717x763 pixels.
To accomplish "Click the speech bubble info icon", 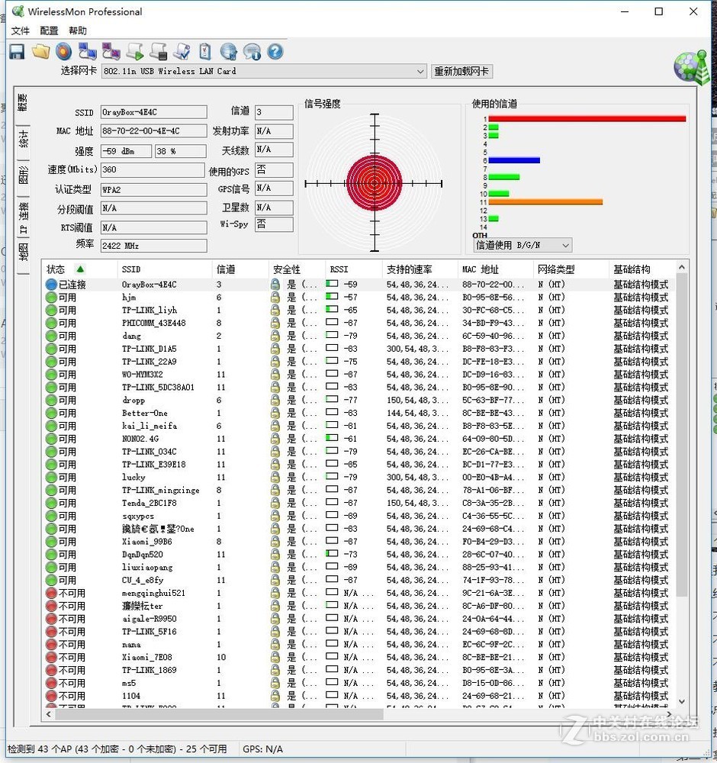I will 252,51.
